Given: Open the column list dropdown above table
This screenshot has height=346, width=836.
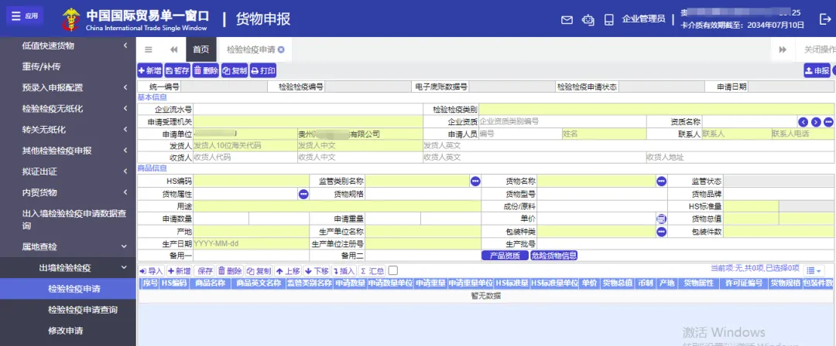Looking at the screenshot, I should pos(814,271).
